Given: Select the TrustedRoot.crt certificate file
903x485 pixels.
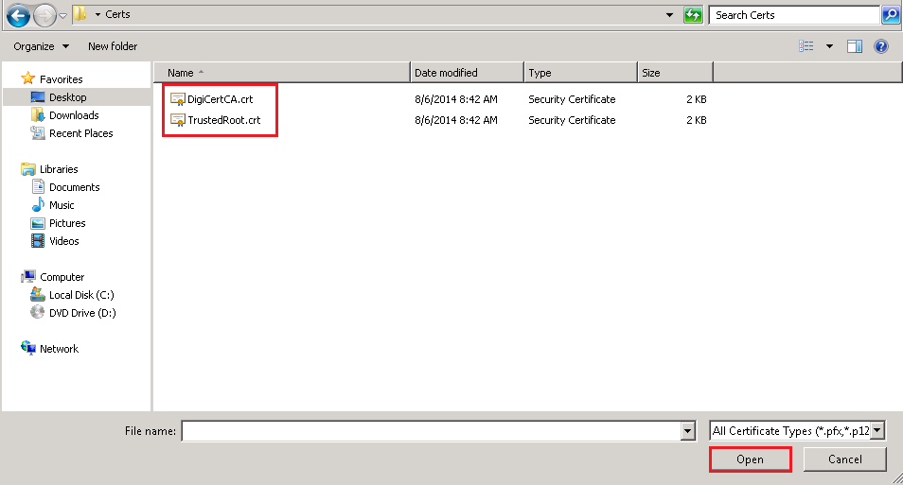Looking at the screenshot, I should 223,120.
